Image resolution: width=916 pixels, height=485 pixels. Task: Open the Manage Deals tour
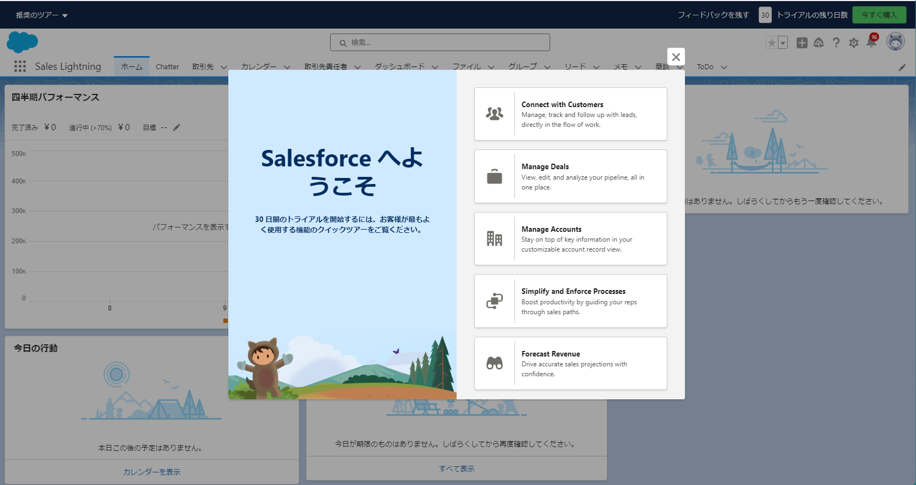571,176
